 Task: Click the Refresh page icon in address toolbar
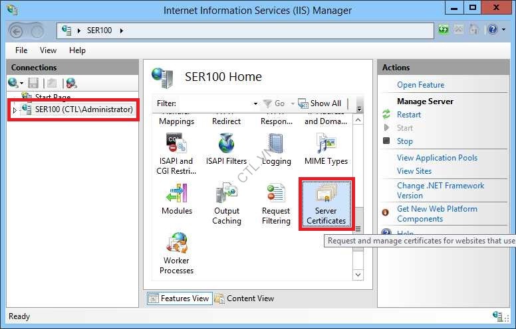444,30
